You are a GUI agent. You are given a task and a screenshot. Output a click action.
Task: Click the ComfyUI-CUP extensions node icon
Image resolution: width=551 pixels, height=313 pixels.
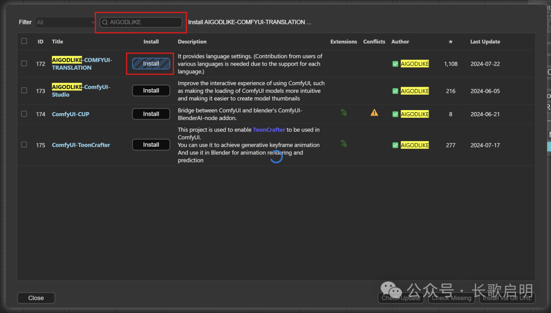click(x=344, y=113)
